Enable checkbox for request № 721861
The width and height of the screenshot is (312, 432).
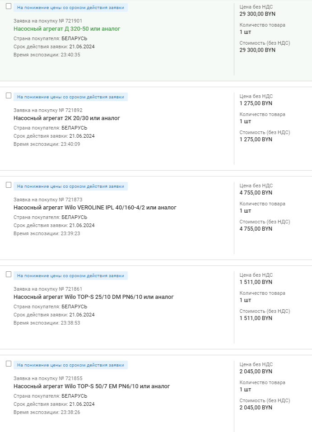pyautogui.click(x=9, y=274)
